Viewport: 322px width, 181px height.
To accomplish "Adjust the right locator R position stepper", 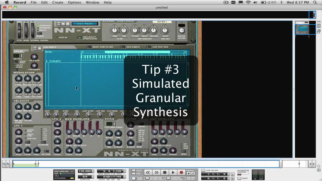I will point(228,178).
